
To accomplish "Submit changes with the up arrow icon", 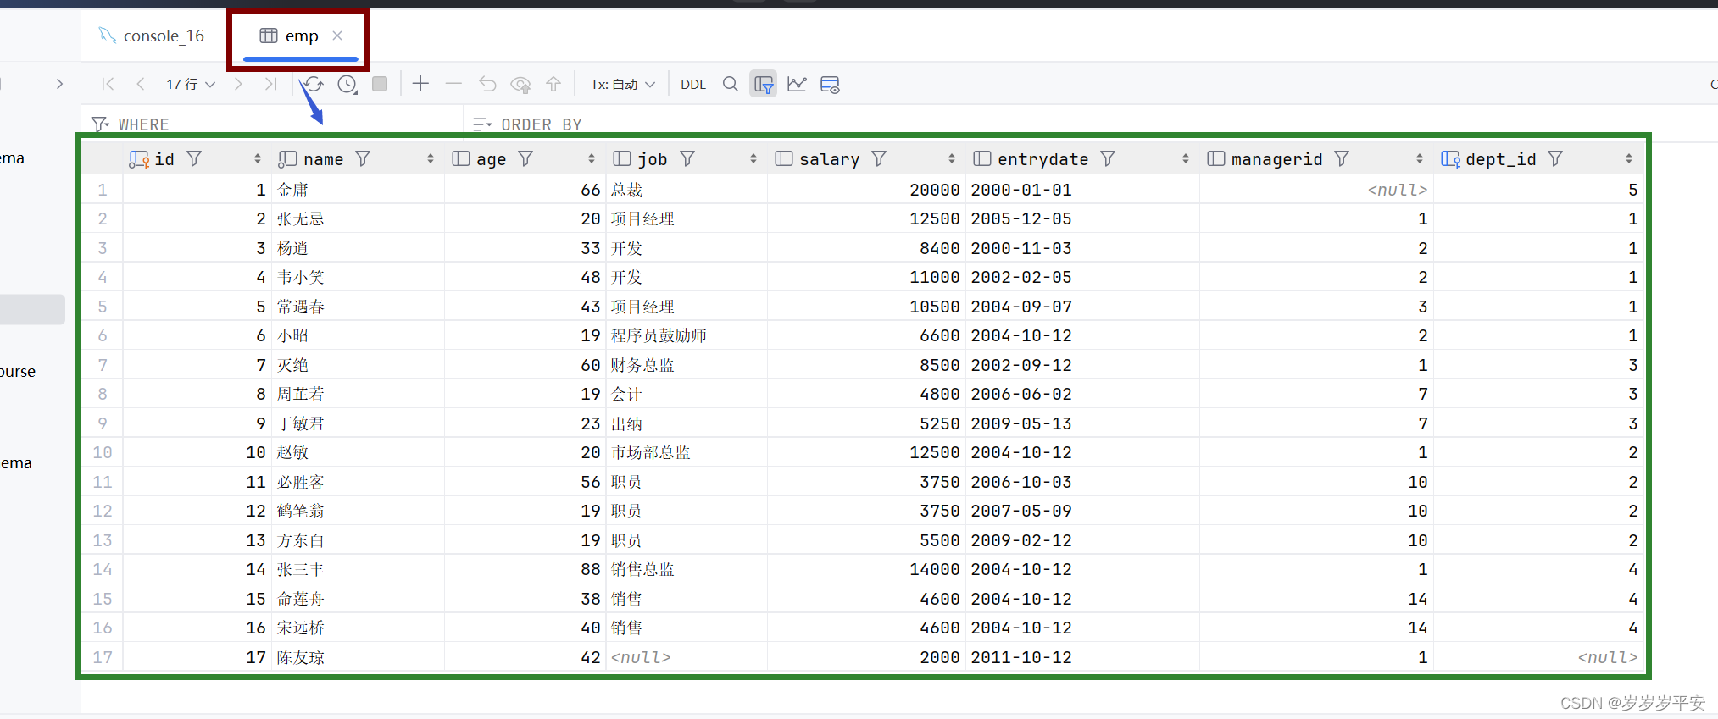I will click(553, 84).
